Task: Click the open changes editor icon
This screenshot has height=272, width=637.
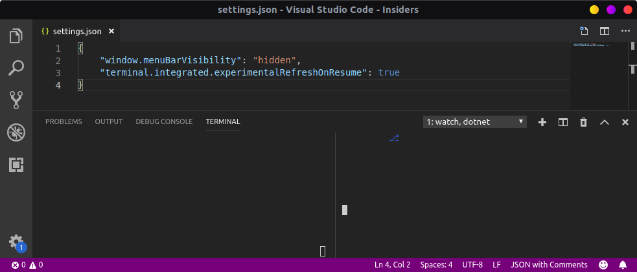Action: [x=585, y=31]
